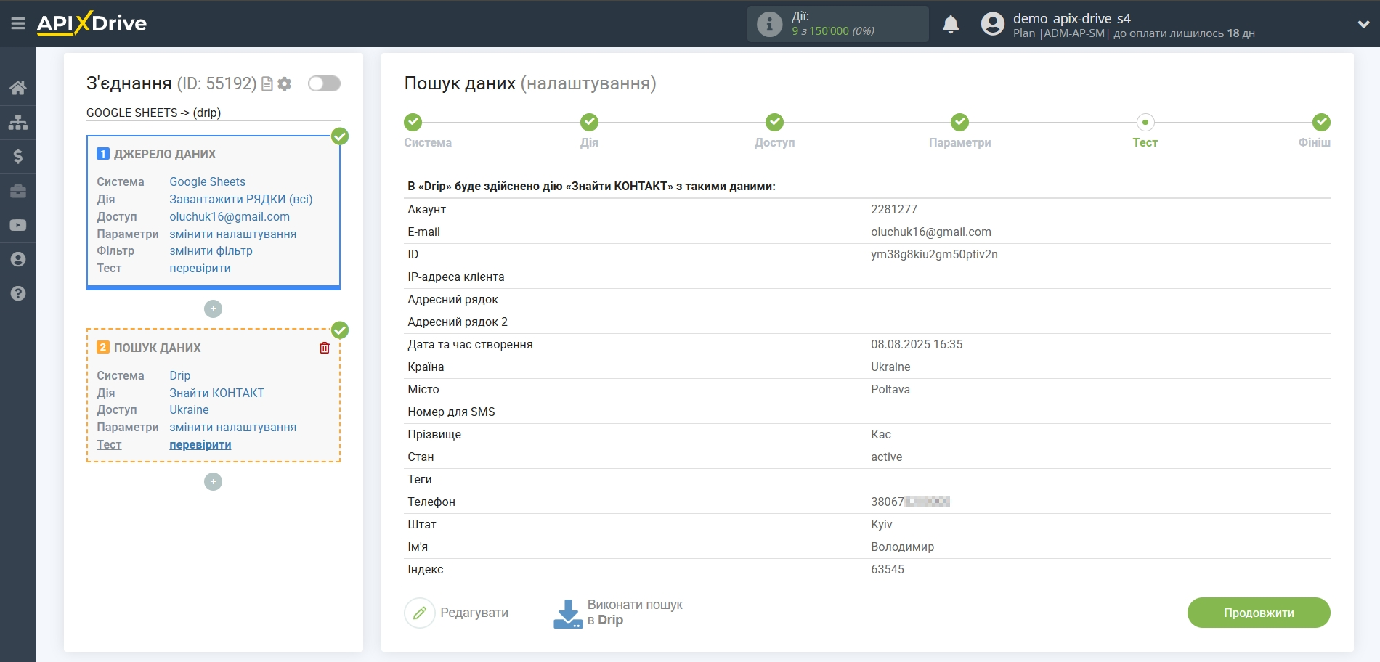The image size is (1380, 662).
Task: Open oluchuk16@gmail.com access link in source
Action: 230,216
